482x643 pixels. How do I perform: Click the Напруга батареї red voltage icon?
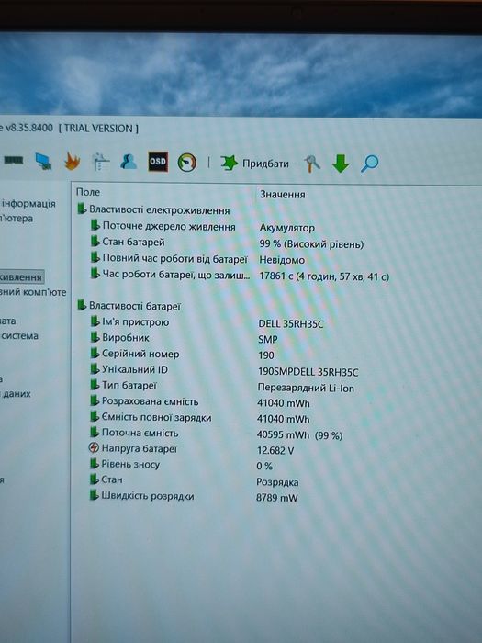94,448
